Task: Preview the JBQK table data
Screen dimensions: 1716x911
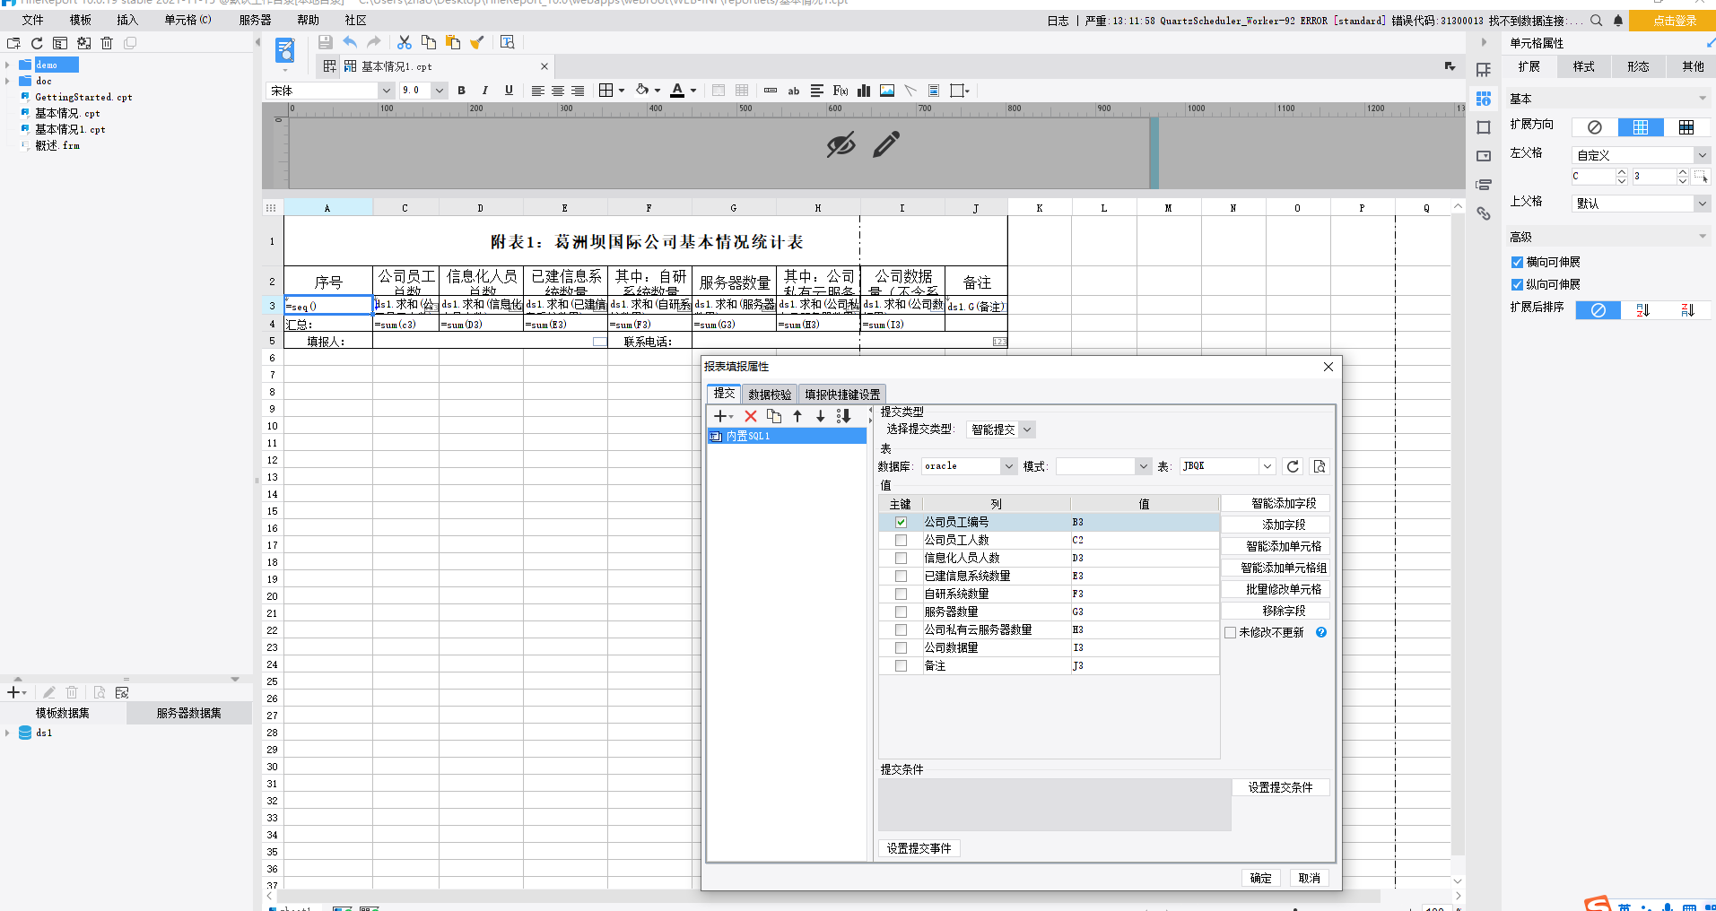Action: 1320,466
